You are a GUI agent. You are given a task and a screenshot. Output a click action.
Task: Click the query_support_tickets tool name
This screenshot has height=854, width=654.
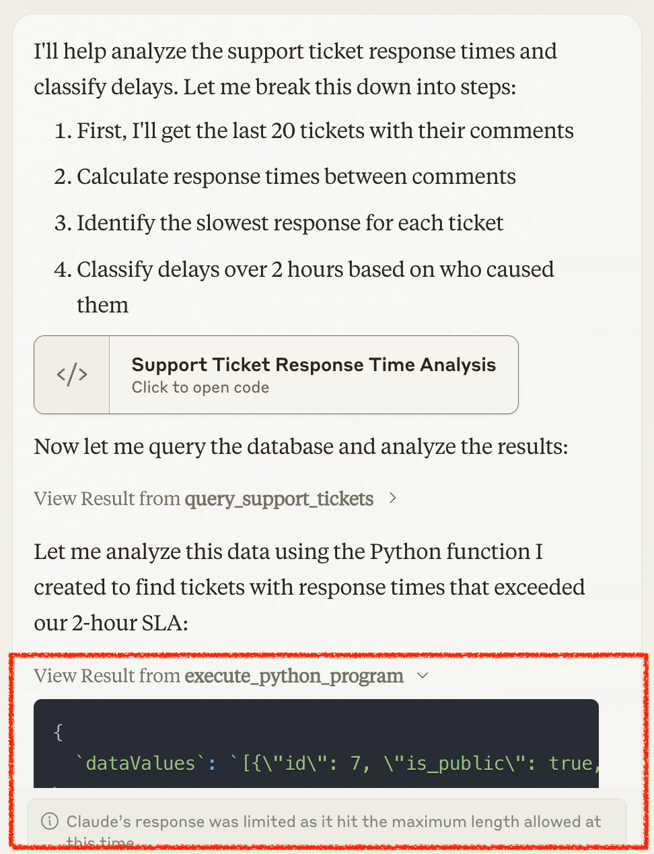(279, 499)
